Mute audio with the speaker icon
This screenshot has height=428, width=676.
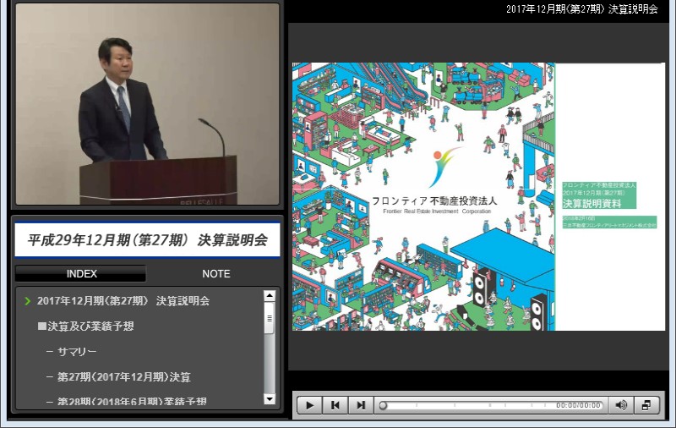click(621, 405)
